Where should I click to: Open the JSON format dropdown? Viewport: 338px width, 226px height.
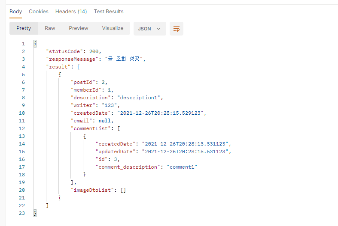149,29
